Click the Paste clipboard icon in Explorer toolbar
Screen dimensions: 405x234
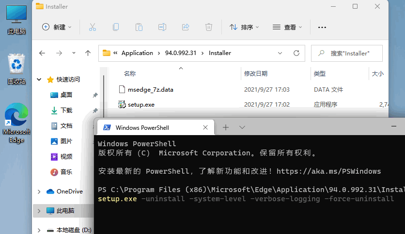[x=139, y=27]
